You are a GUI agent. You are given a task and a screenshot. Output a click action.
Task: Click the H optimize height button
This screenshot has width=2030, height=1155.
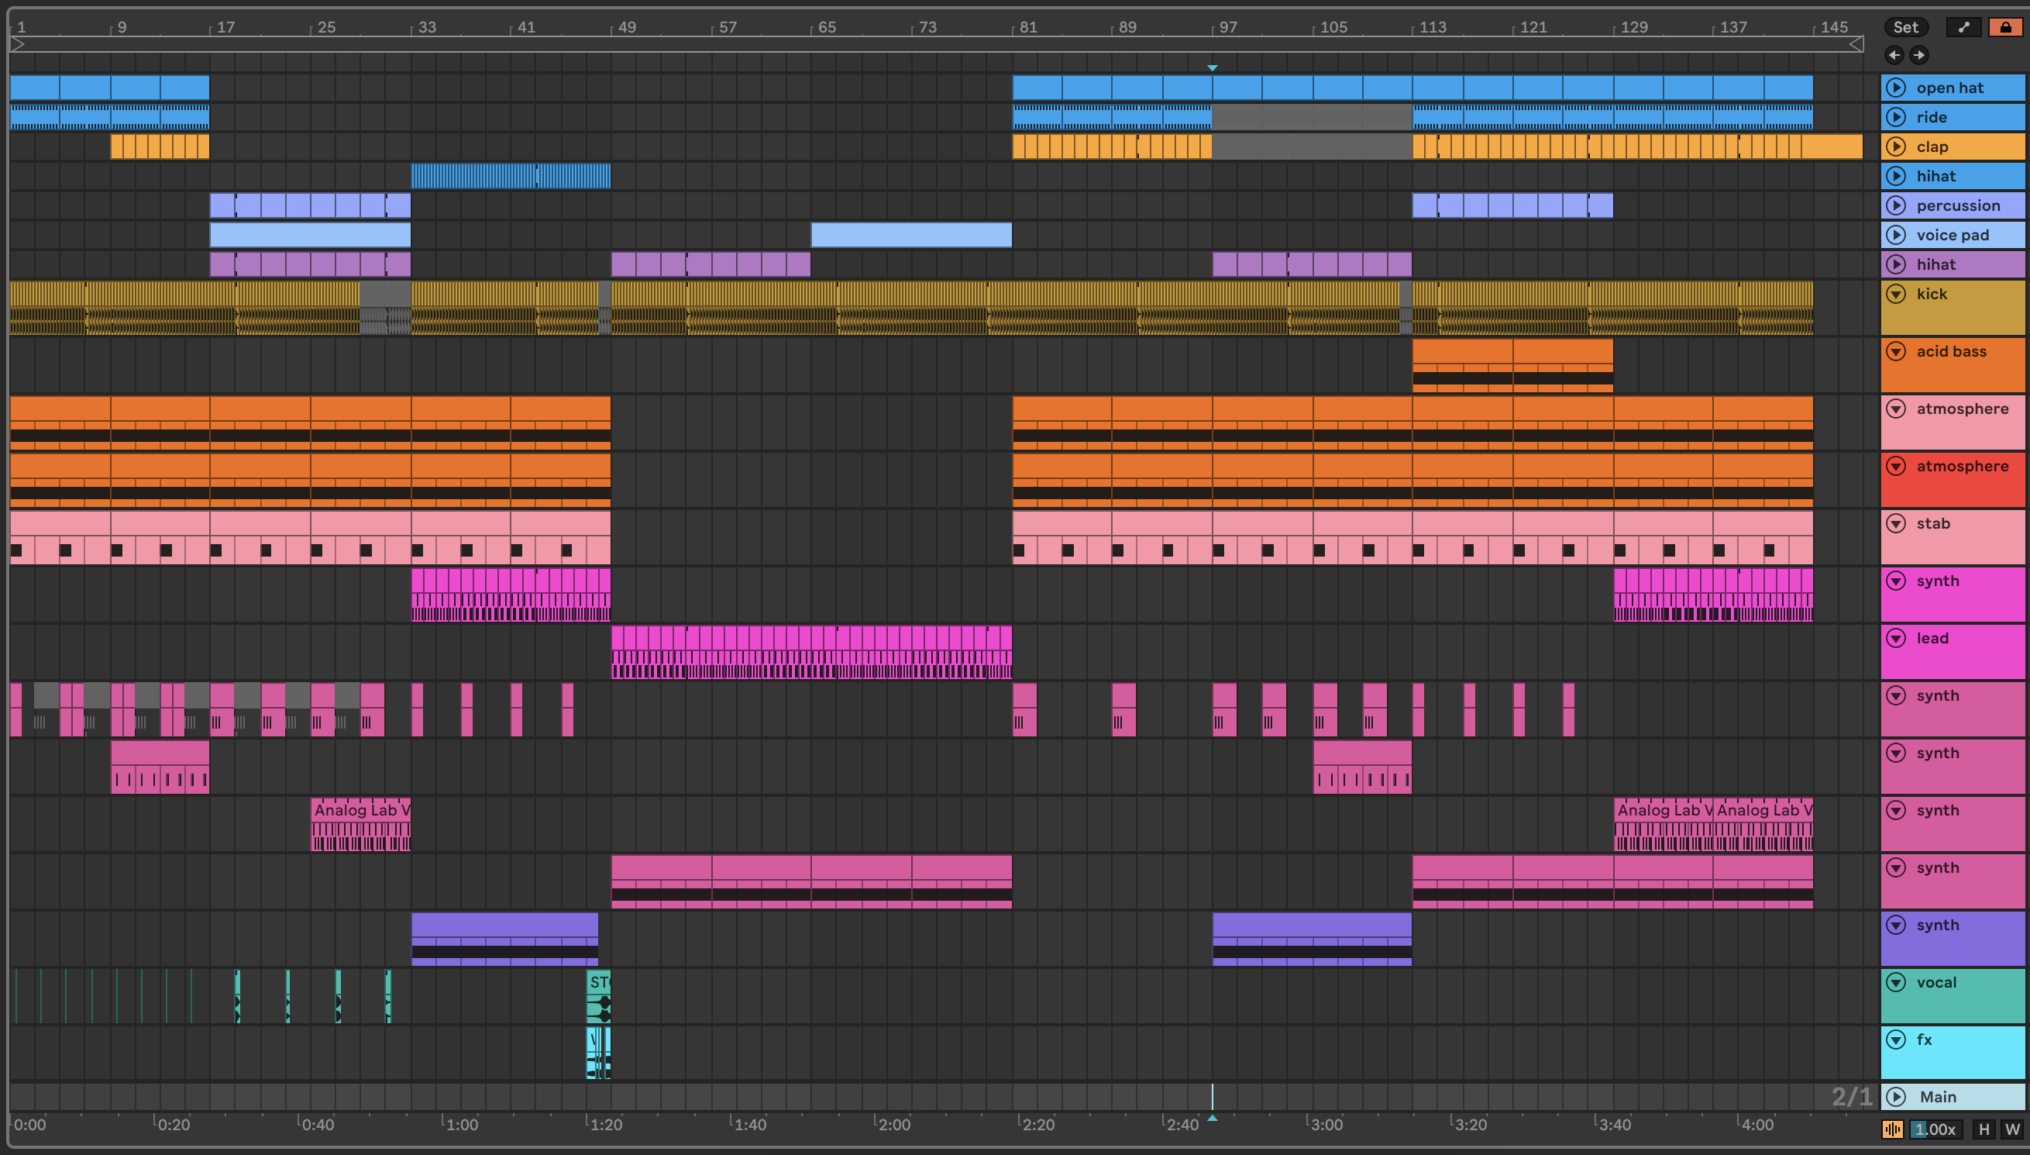pos(1984,1129)
